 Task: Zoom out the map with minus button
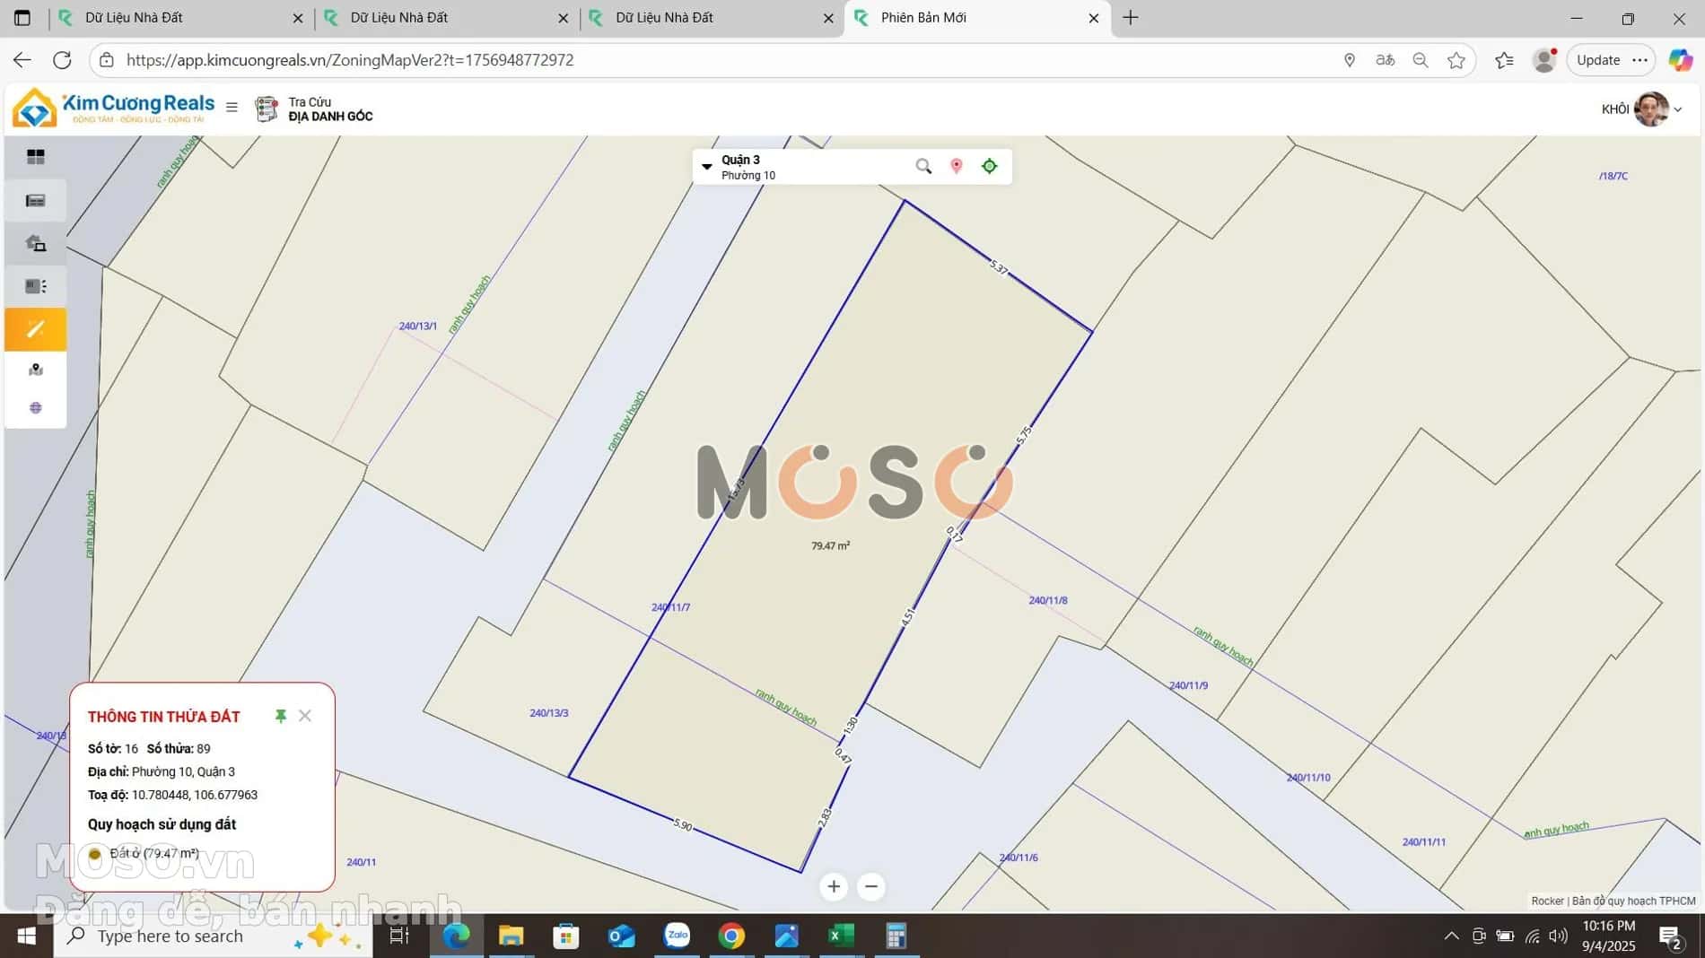(x=871, y=887)
